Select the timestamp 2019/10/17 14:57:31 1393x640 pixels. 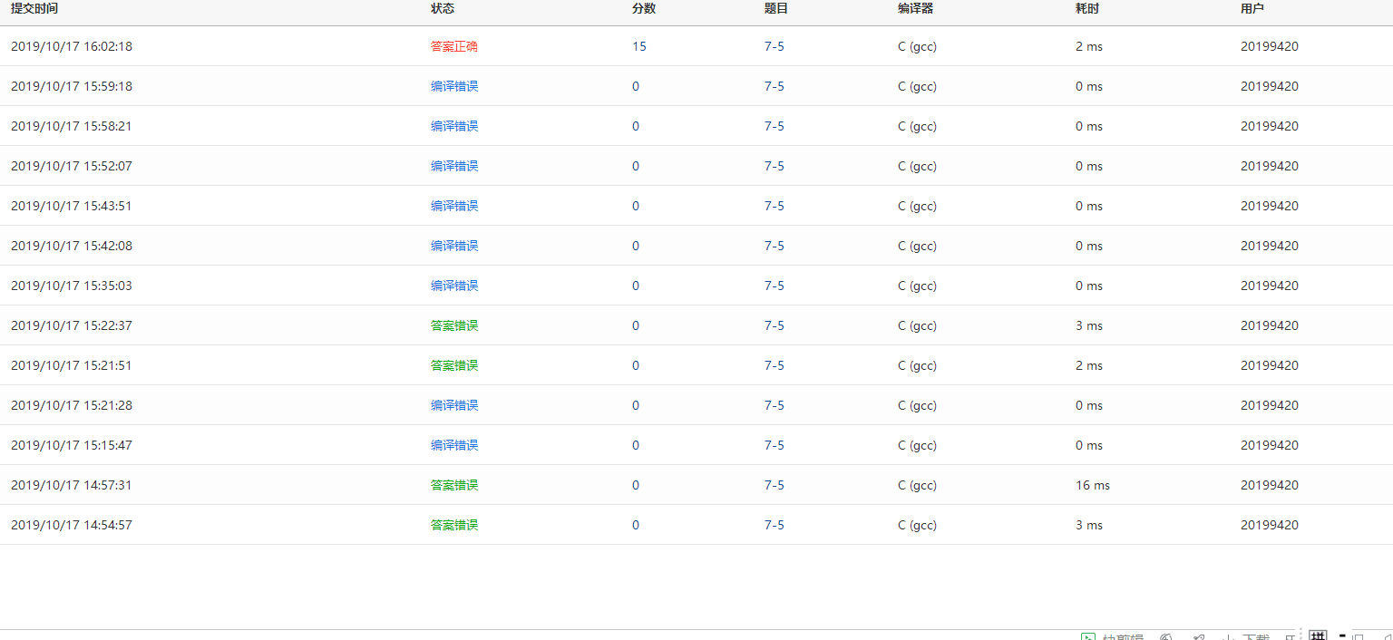[72, 485]
